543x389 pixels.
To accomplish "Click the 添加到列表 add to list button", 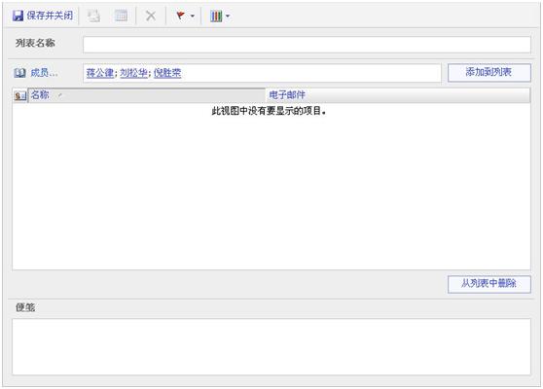I will 489,72.
